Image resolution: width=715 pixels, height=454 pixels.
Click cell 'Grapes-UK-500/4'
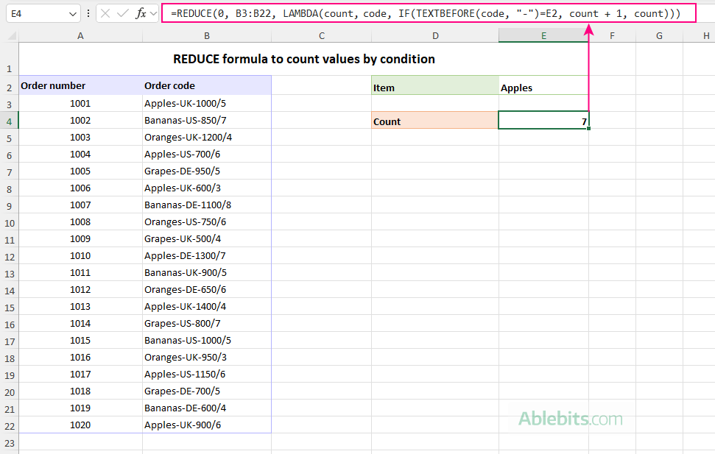pos(207,239)
